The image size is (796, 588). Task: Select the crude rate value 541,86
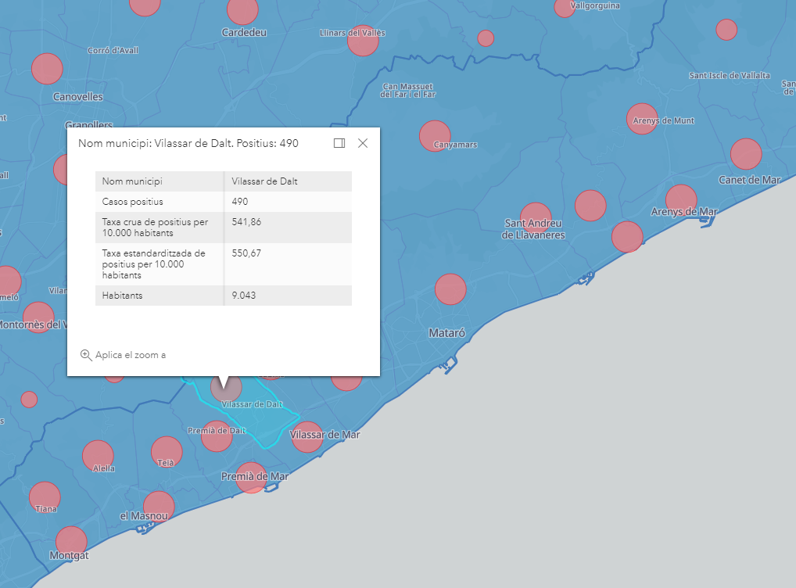coord(247,222)
